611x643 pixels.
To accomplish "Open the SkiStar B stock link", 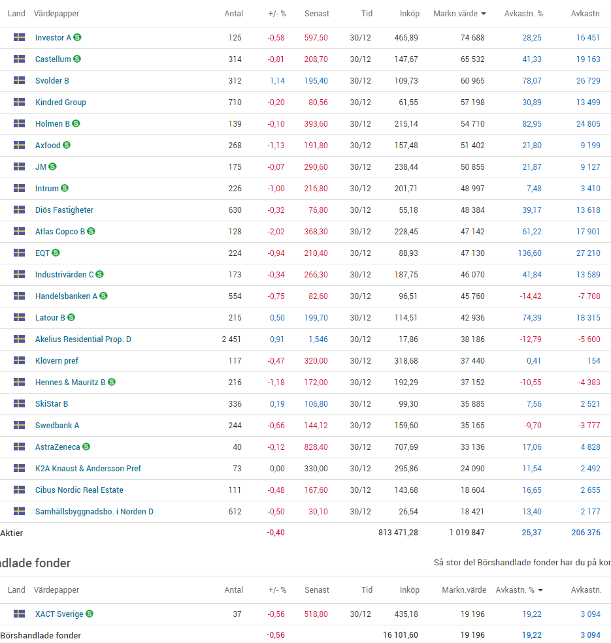I will tap(52, 403).
